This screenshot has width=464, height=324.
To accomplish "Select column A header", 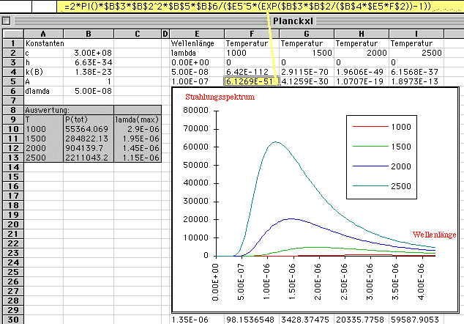I will click(x=43, y=34).
